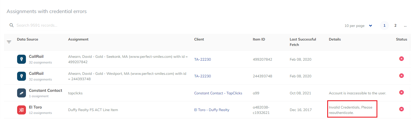Open TA-22230 client link for Seekonk row
Image resolution: width=411 pixels, height=119 pixels.
(202, 59)
